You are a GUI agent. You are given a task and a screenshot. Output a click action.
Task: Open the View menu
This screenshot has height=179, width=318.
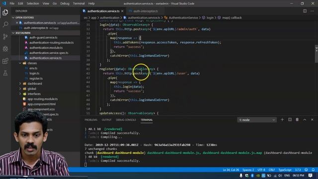pyautogui.click(x=46, y=3)
